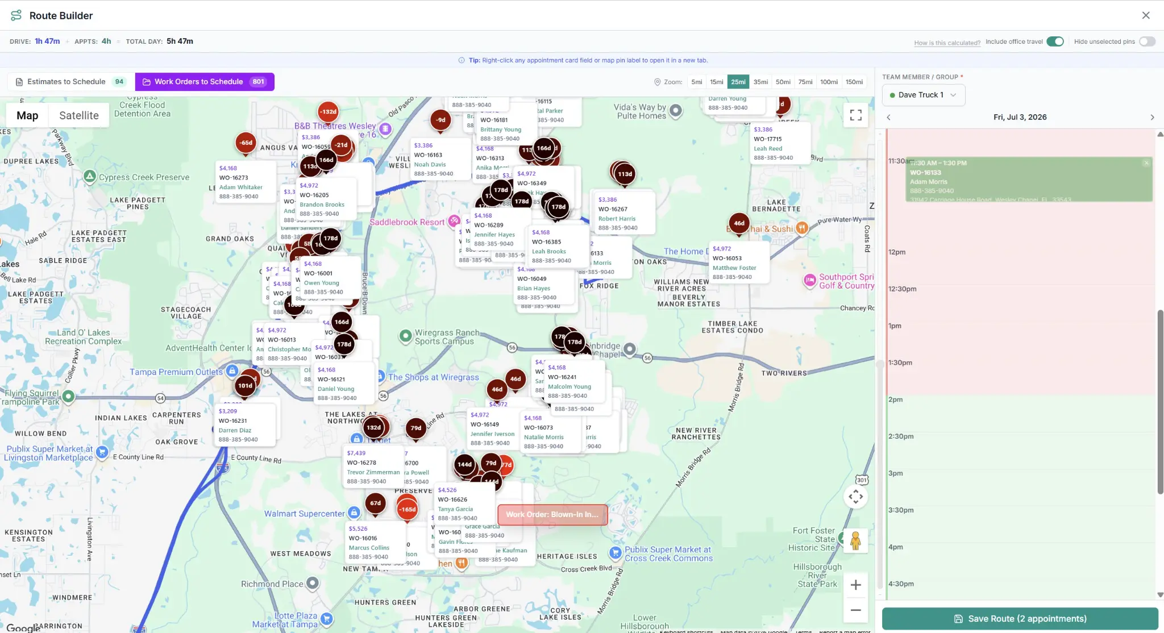Viewport: 1164px width, 633px height.
Task: Click the 46d pin near Thai & Sushi
Action: click(739, 224)
